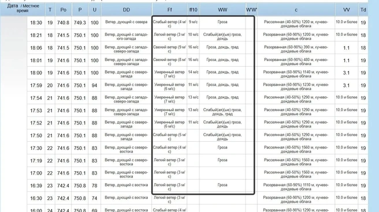Screen dimensions: 379x212
Task: Select the 17:59 row time cell
Action: click(36, 85)
